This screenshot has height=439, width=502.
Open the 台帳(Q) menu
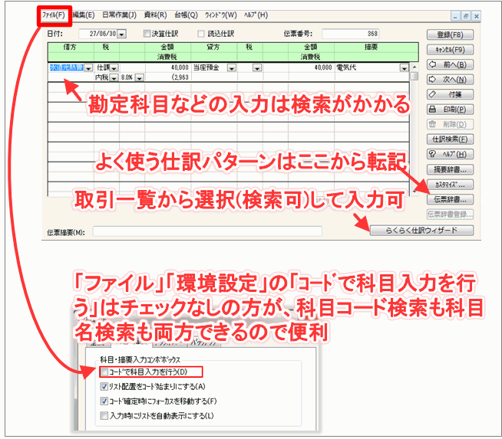coord(186,15)
